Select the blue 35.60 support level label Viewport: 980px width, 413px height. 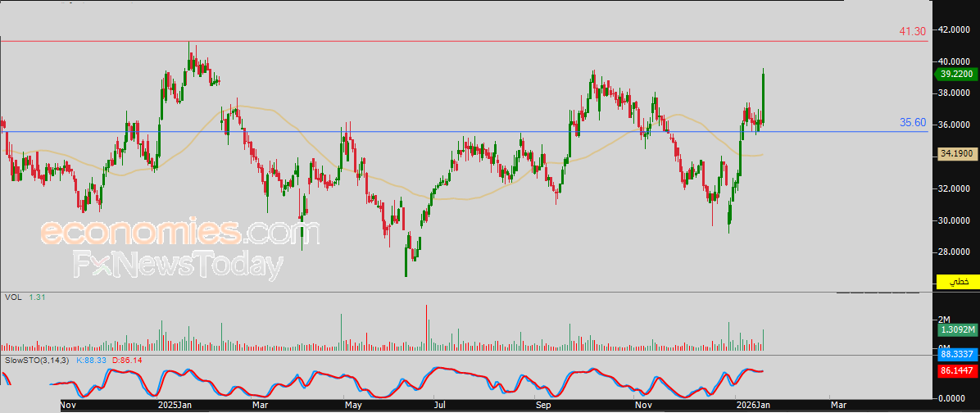[912, 122]
